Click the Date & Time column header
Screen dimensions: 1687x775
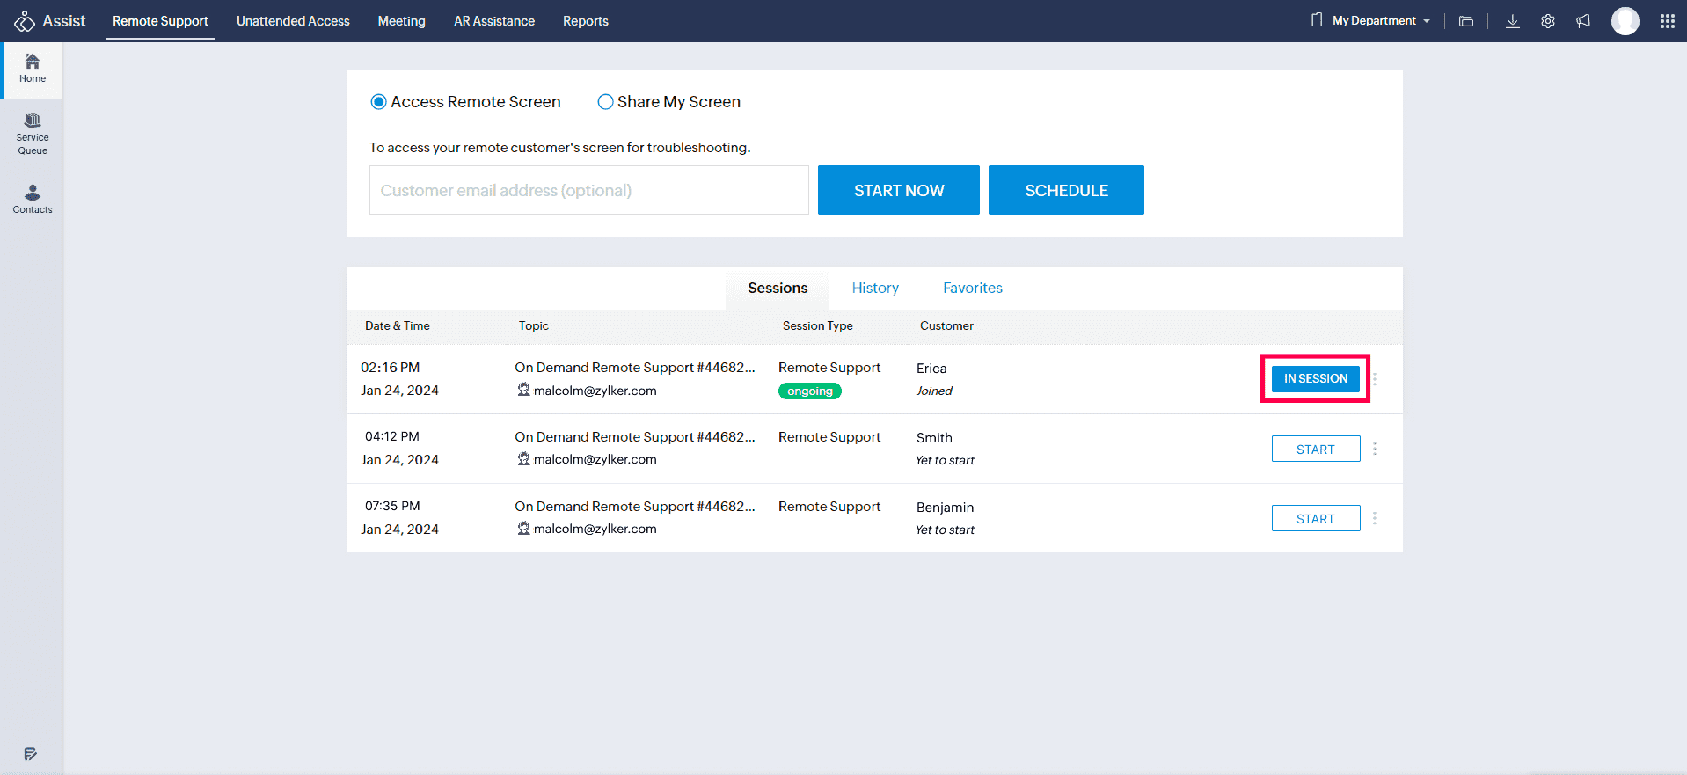398,325
